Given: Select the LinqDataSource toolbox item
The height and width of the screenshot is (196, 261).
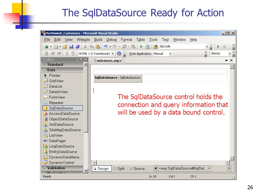Looking at the screenshot, I should [x=63, y=146].
